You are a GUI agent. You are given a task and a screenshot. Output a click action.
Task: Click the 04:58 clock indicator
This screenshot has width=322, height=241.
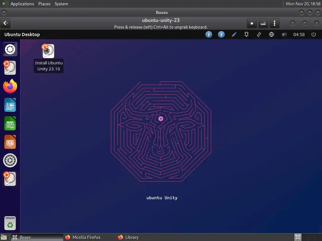click(x=299, y=35)
